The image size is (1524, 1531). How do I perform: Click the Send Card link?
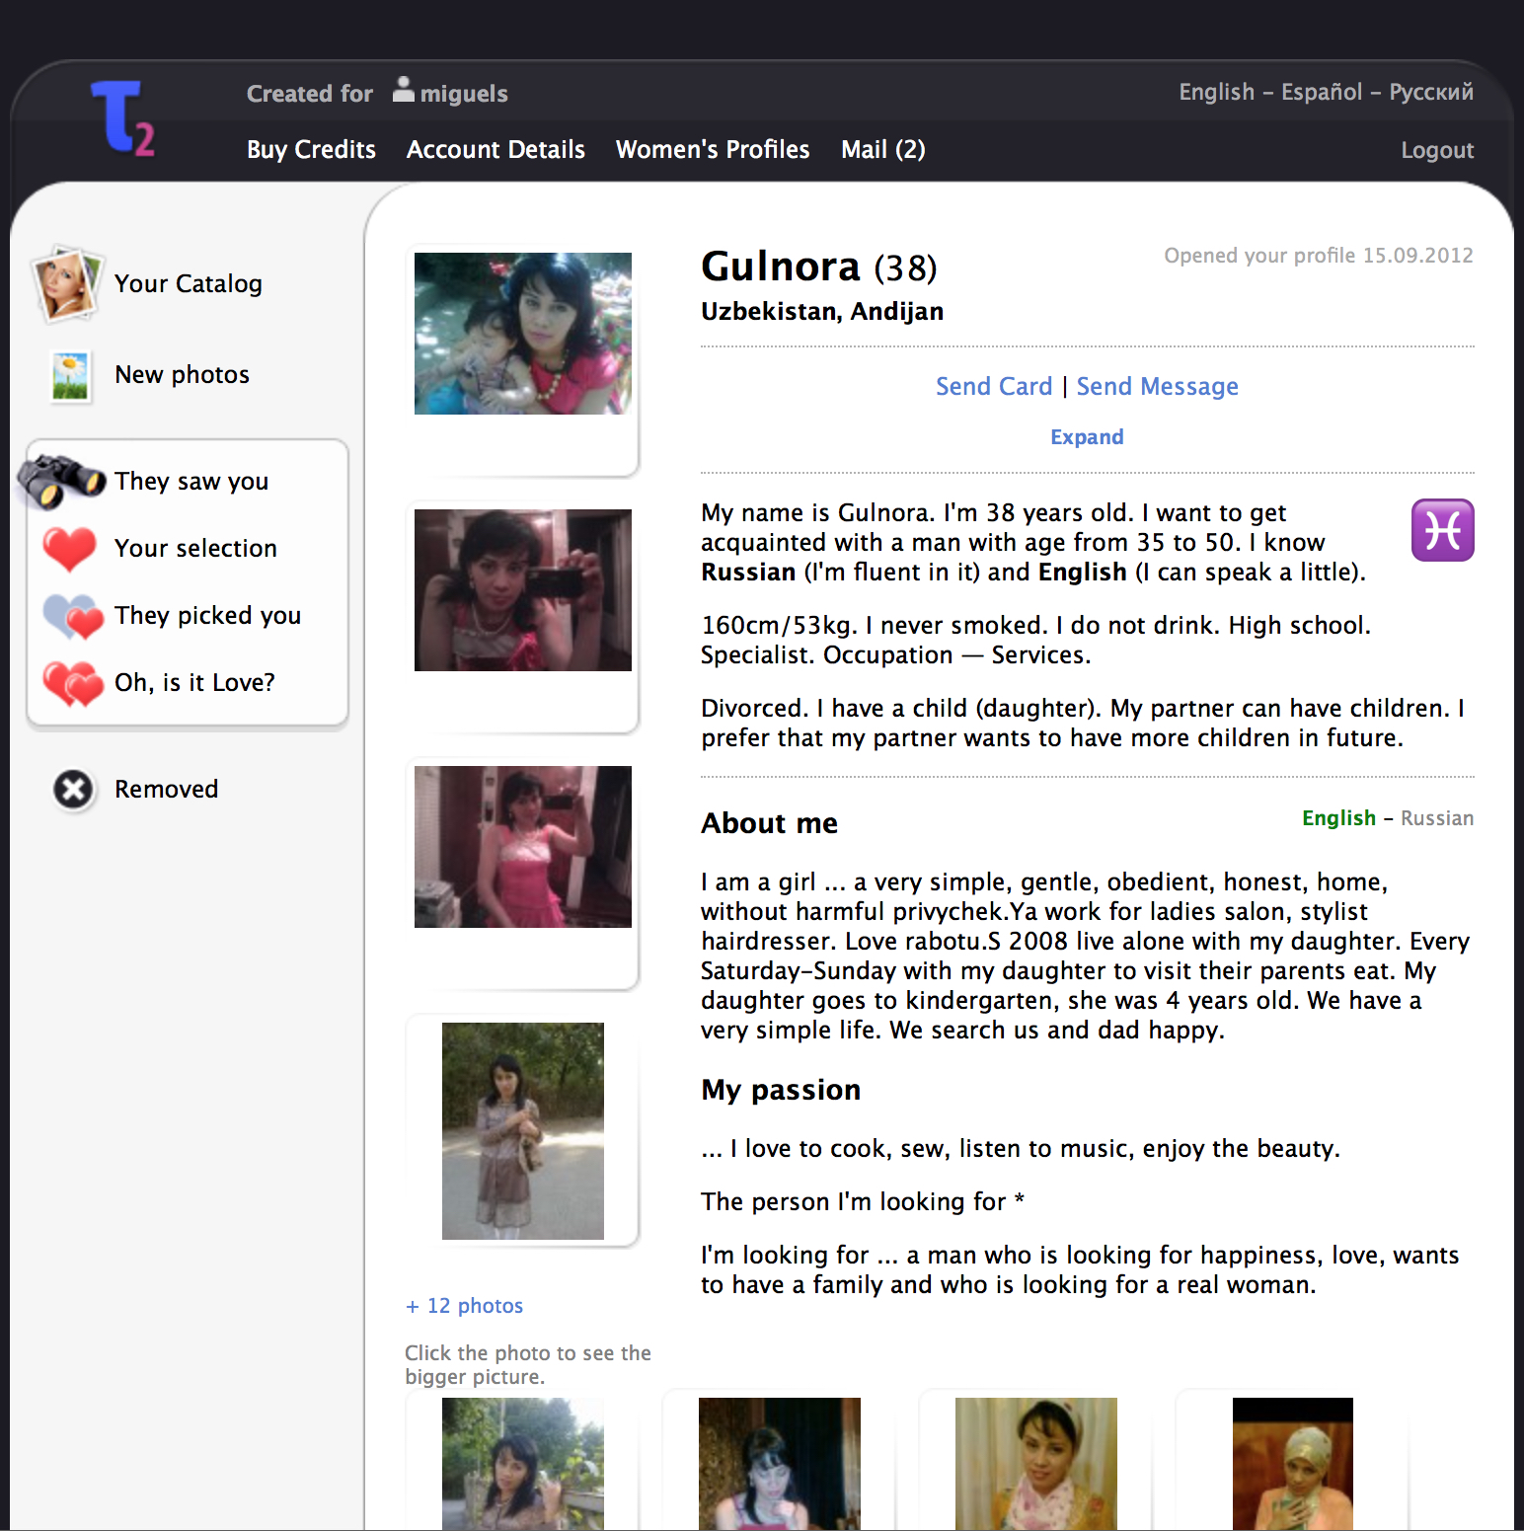(993, 387)
